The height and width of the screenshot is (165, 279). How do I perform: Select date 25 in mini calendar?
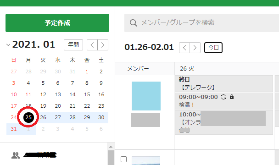pos(28,117)
